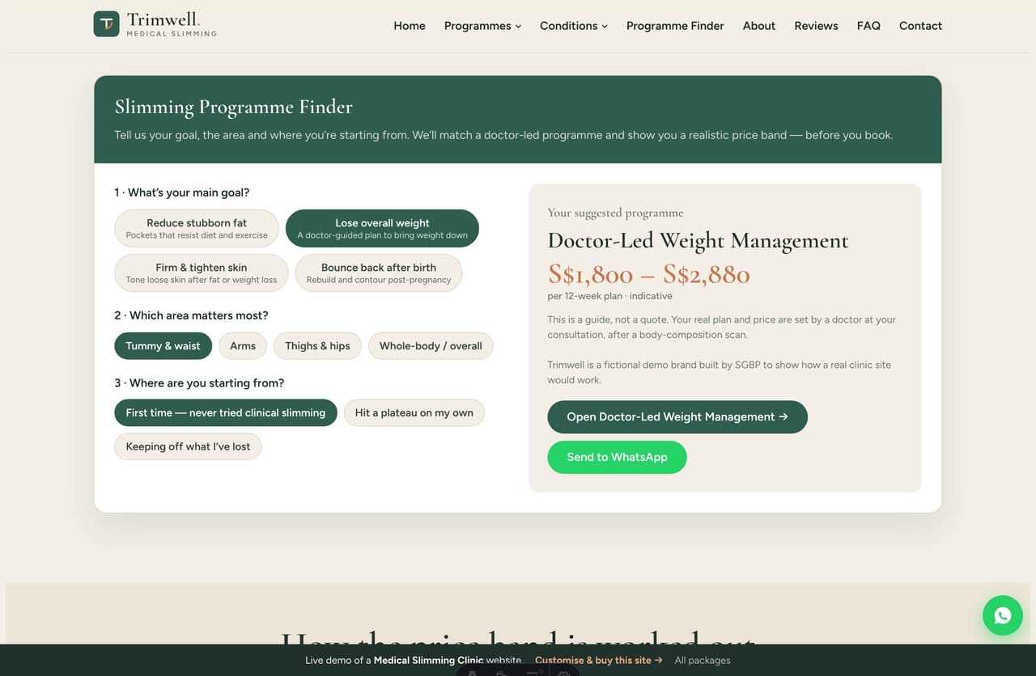
Task: Select Whole-body / overall area
Action: click(x=431, y=346)
